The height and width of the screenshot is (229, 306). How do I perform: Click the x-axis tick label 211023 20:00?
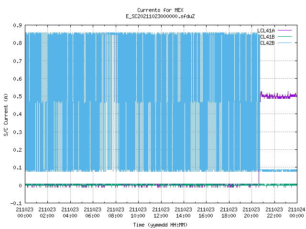(x=251, y=213)
